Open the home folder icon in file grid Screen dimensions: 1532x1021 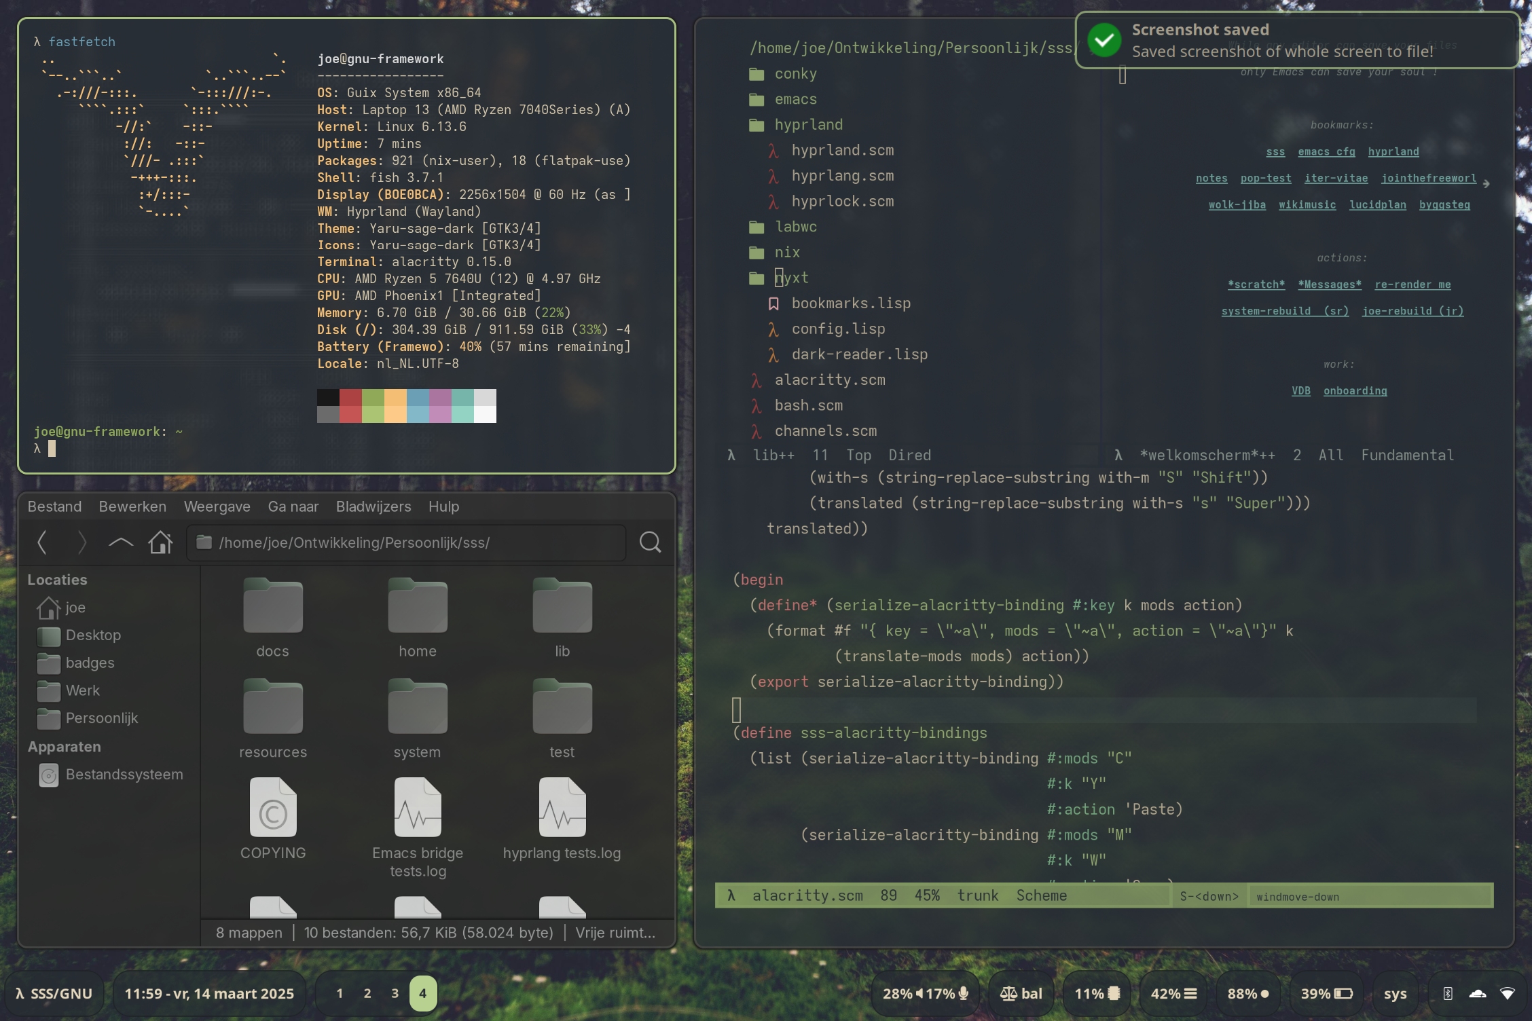click(418, 618)
